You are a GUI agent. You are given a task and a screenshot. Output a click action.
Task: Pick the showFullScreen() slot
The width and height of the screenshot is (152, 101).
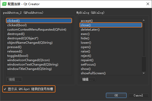tap(111, 73)
